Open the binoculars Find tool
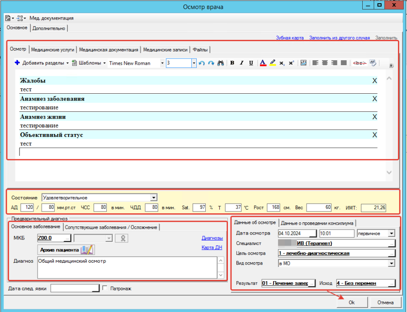 click(221, 63)
